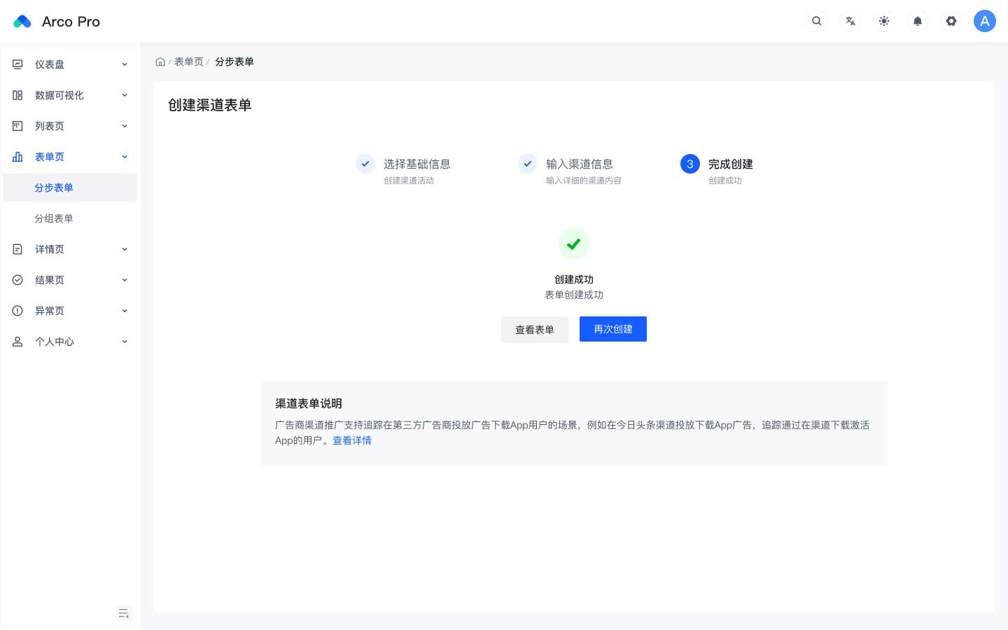This screenshot has height=630, width=1008.
Task: Click the 数据可视化 sidebar icon
Action: (17, 95)
